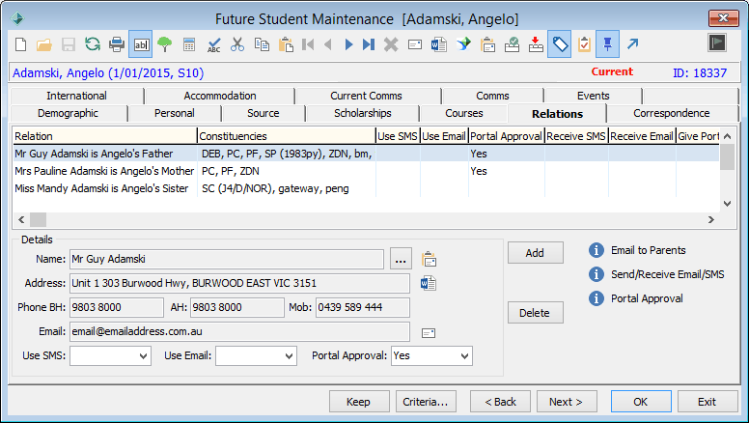The image size is (749, 423).
Task: Click the Next > button
Action: [x=567, y=402]
